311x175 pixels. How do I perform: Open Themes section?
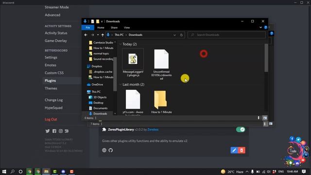(x=51, y=88)
